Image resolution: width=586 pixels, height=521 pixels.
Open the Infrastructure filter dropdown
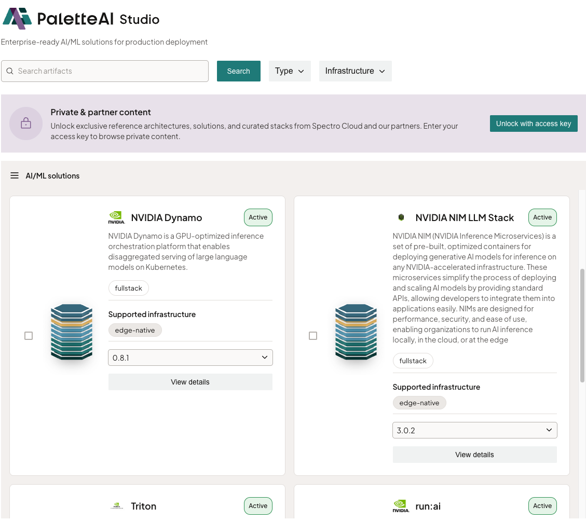click(355, 71)
